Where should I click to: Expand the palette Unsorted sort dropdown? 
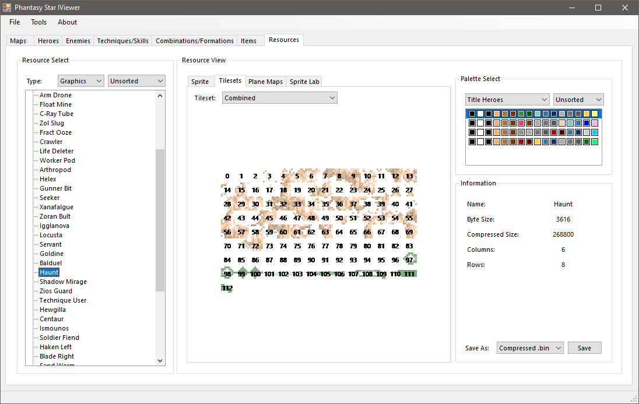(x=578, y=100)
